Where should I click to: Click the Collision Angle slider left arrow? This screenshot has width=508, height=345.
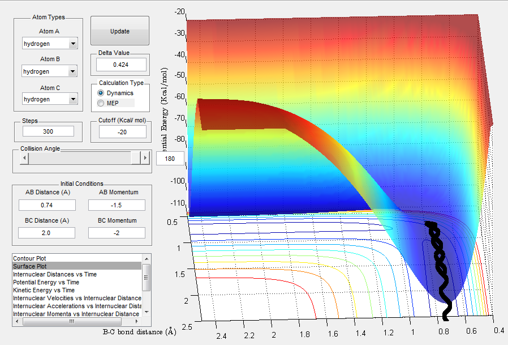[x=24, y=158]
